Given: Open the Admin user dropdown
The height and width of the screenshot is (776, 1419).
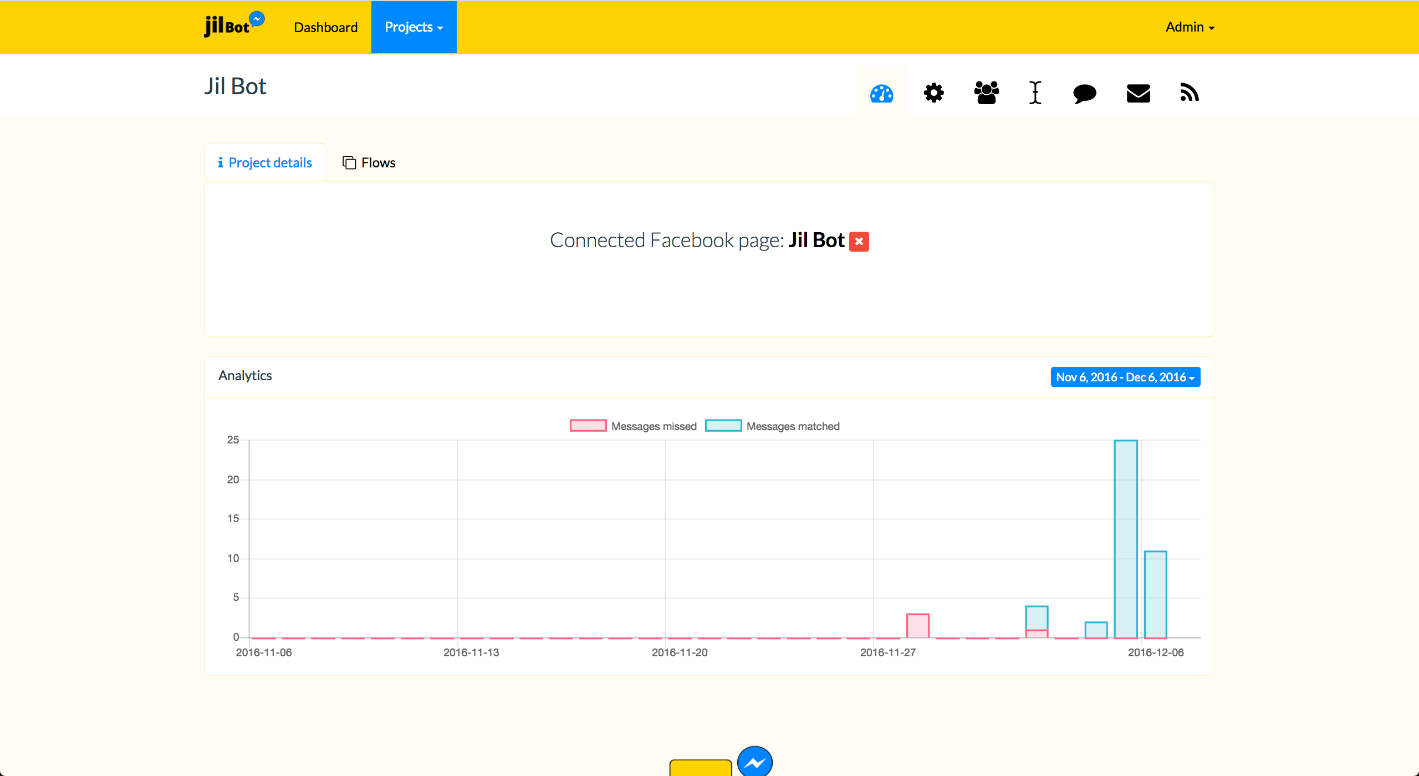Looking at the screenshot, I should pos(1190,27).
